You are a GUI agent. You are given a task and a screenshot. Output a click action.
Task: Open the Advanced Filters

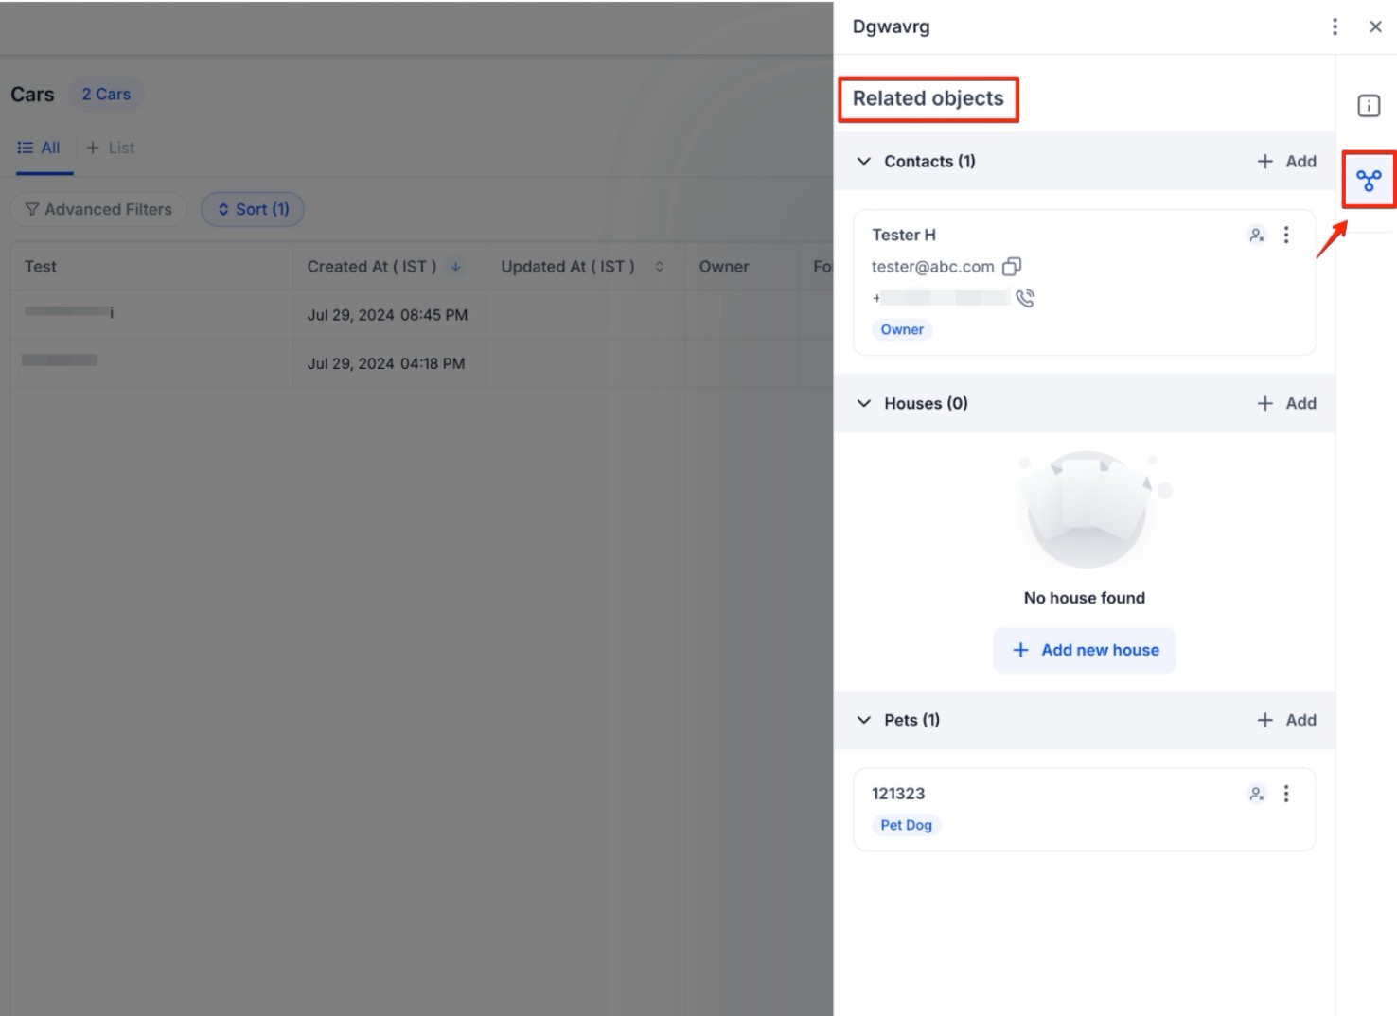tap(98, 209)
